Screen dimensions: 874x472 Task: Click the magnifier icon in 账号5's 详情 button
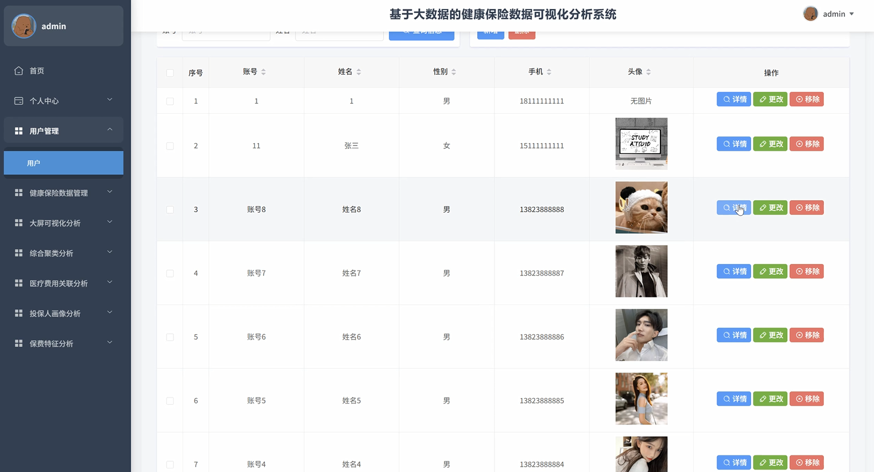click(727, 399)
